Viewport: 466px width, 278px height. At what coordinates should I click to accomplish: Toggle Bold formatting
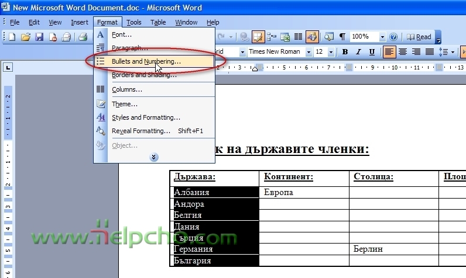point(345,52)
